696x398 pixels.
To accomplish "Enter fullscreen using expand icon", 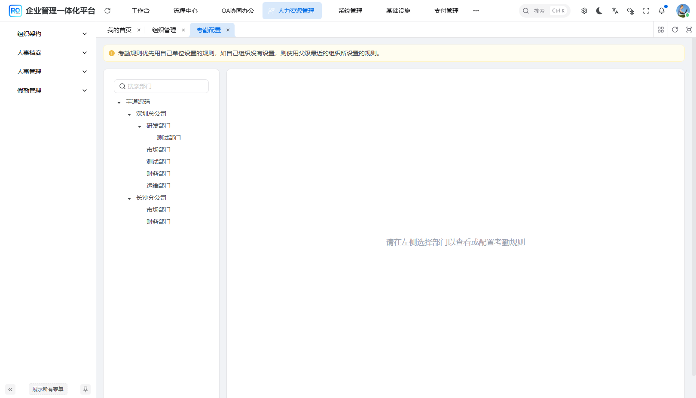I will pyautogui.click(x=646, y=11).
